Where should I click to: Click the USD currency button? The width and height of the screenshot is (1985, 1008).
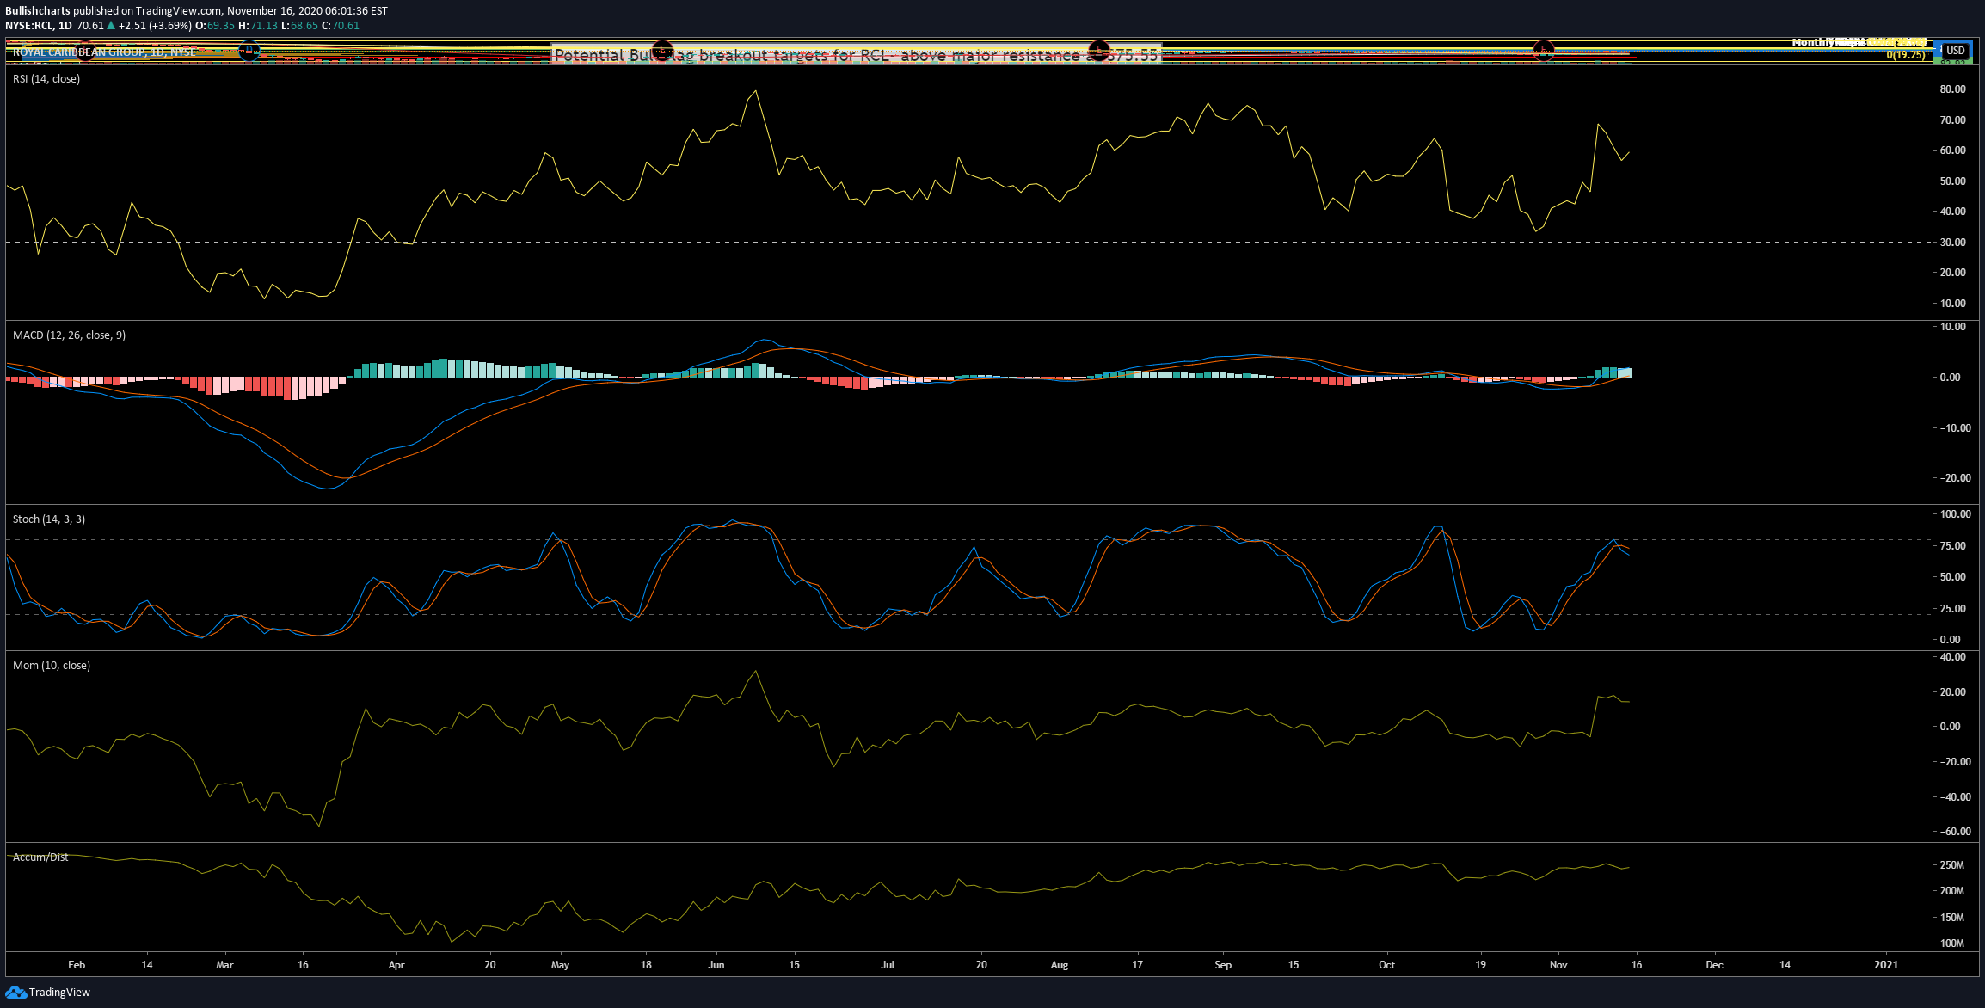(1956, 51)
